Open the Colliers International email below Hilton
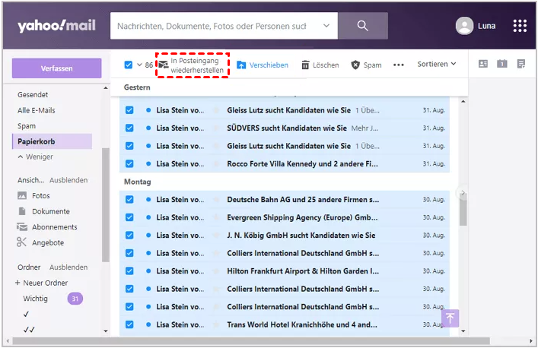Image resolution: width=538 pixels, height=348 pixels. pyautogui.click(x=285, y=289)
